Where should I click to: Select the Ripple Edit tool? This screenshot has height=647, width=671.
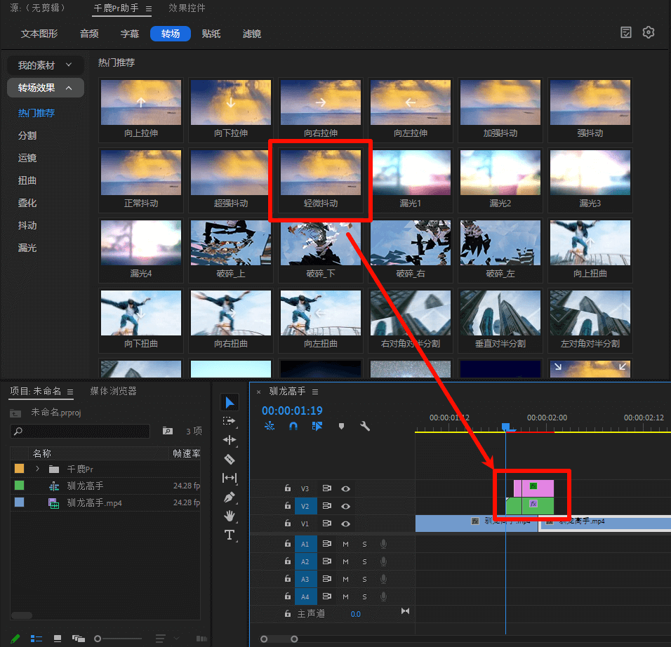[230, 440]
